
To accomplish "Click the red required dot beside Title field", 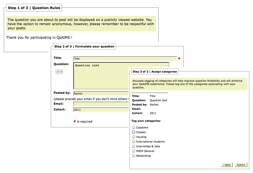I will [x=179, y=58].
